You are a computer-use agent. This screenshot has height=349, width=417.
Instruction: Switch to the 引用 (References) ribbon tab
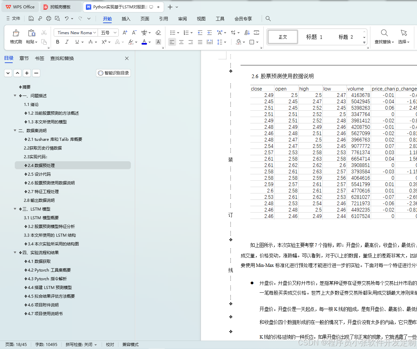[163, 19]
